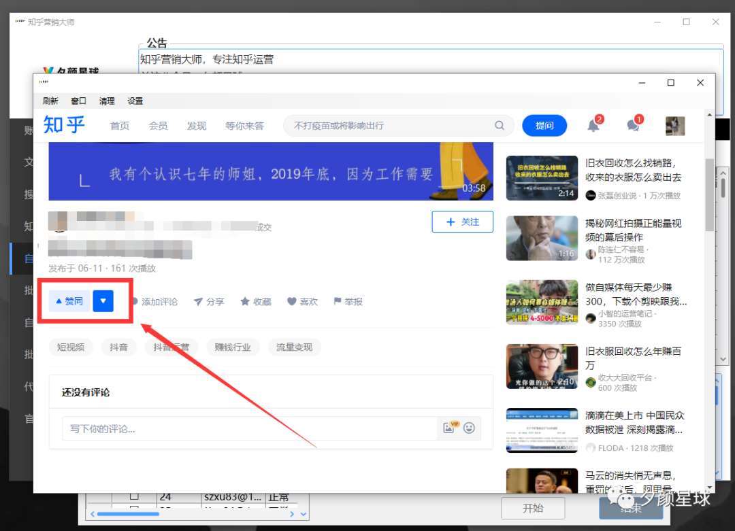
Task: Click left arrow of table horizontal scrollbar
Action: tap(93, 514)
